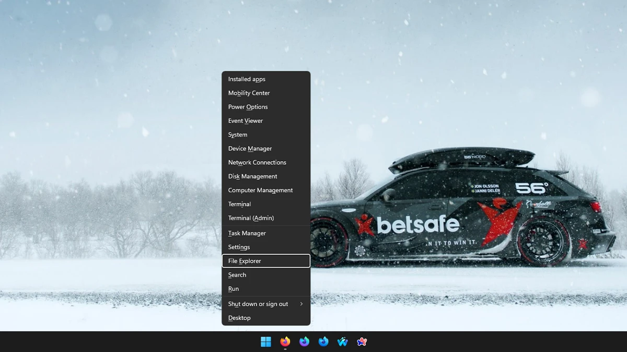Viewport: 627px width, 352px height.
Task: Launch Task Manager
Action: 266,233
